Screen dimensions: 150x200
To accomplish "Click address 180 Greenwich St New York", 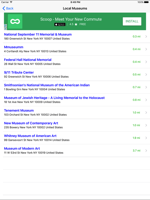I will (x=37, y=39).
